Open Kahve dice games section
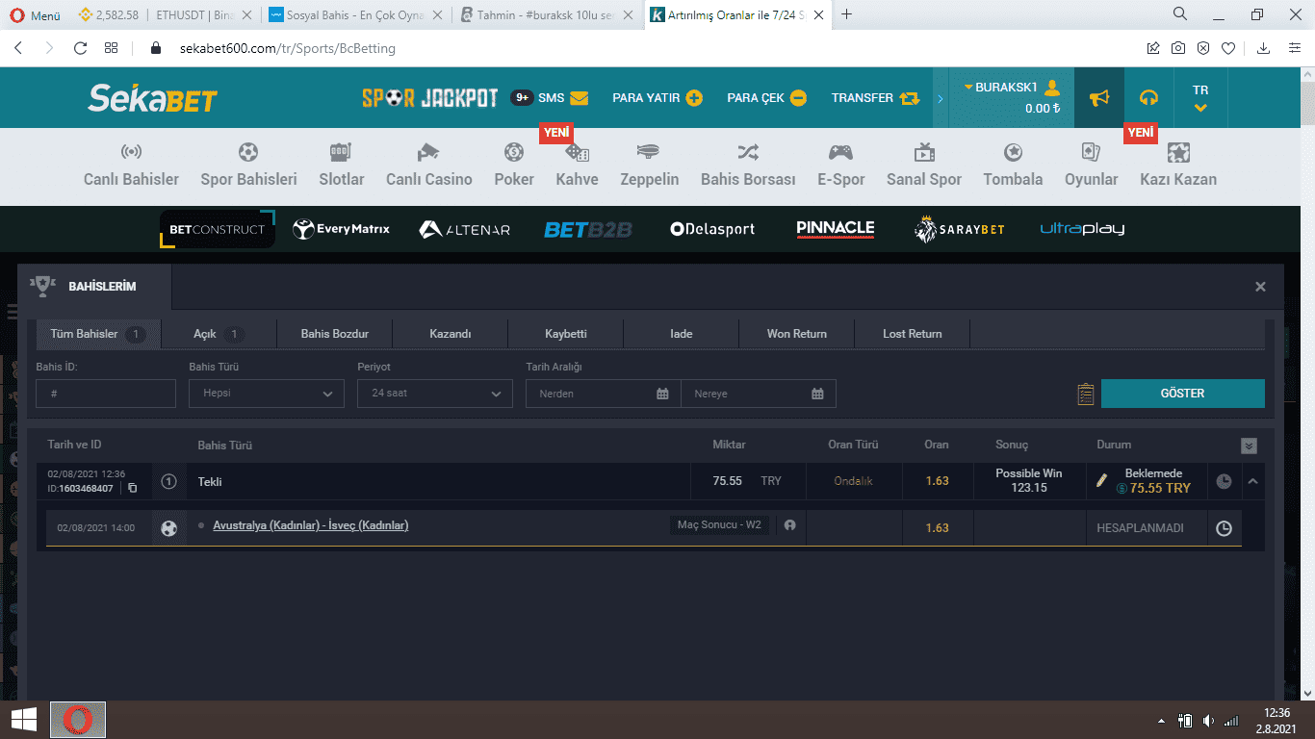 tap(577, 166)
